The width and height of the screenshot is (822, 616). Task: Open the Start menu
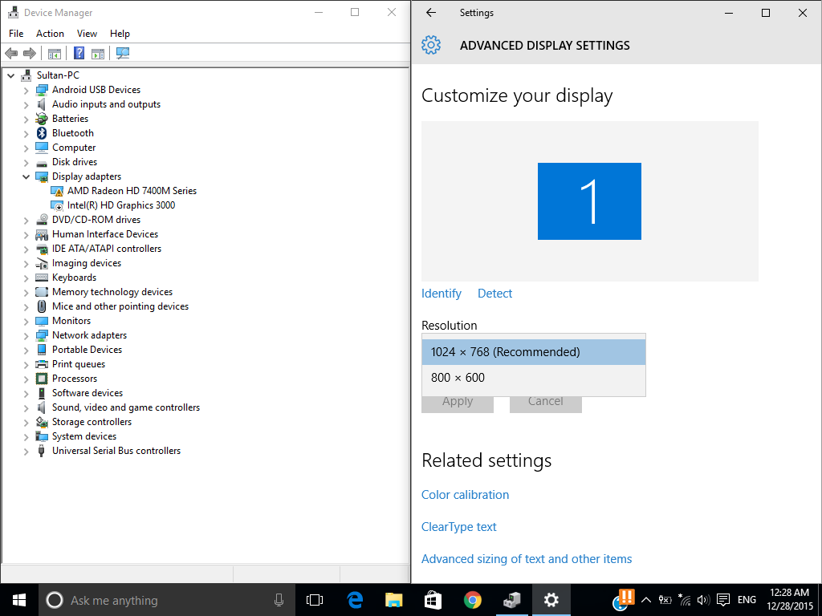click(x=19, y=600)
